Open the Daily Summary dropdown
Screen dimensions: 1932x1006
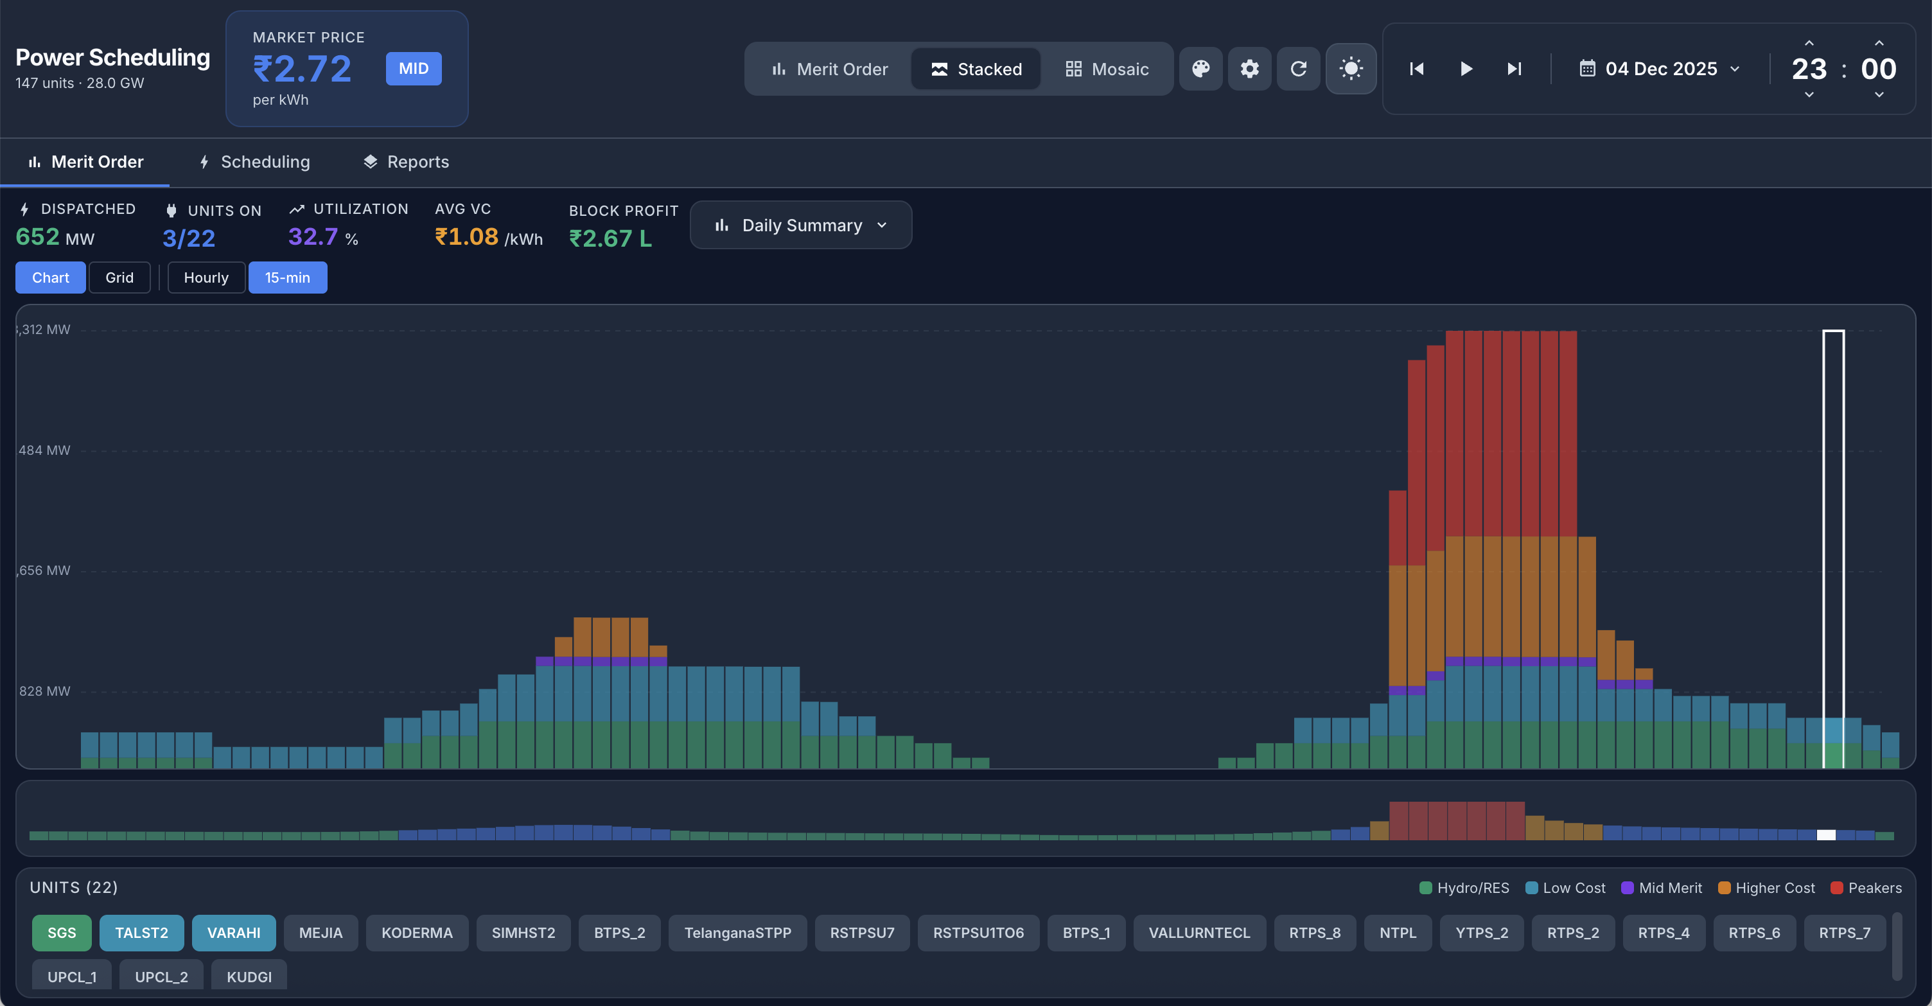click(800, 224)
